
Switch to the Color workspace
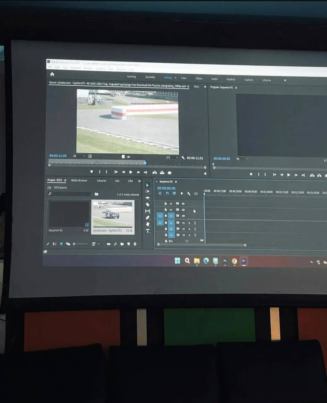184,78
